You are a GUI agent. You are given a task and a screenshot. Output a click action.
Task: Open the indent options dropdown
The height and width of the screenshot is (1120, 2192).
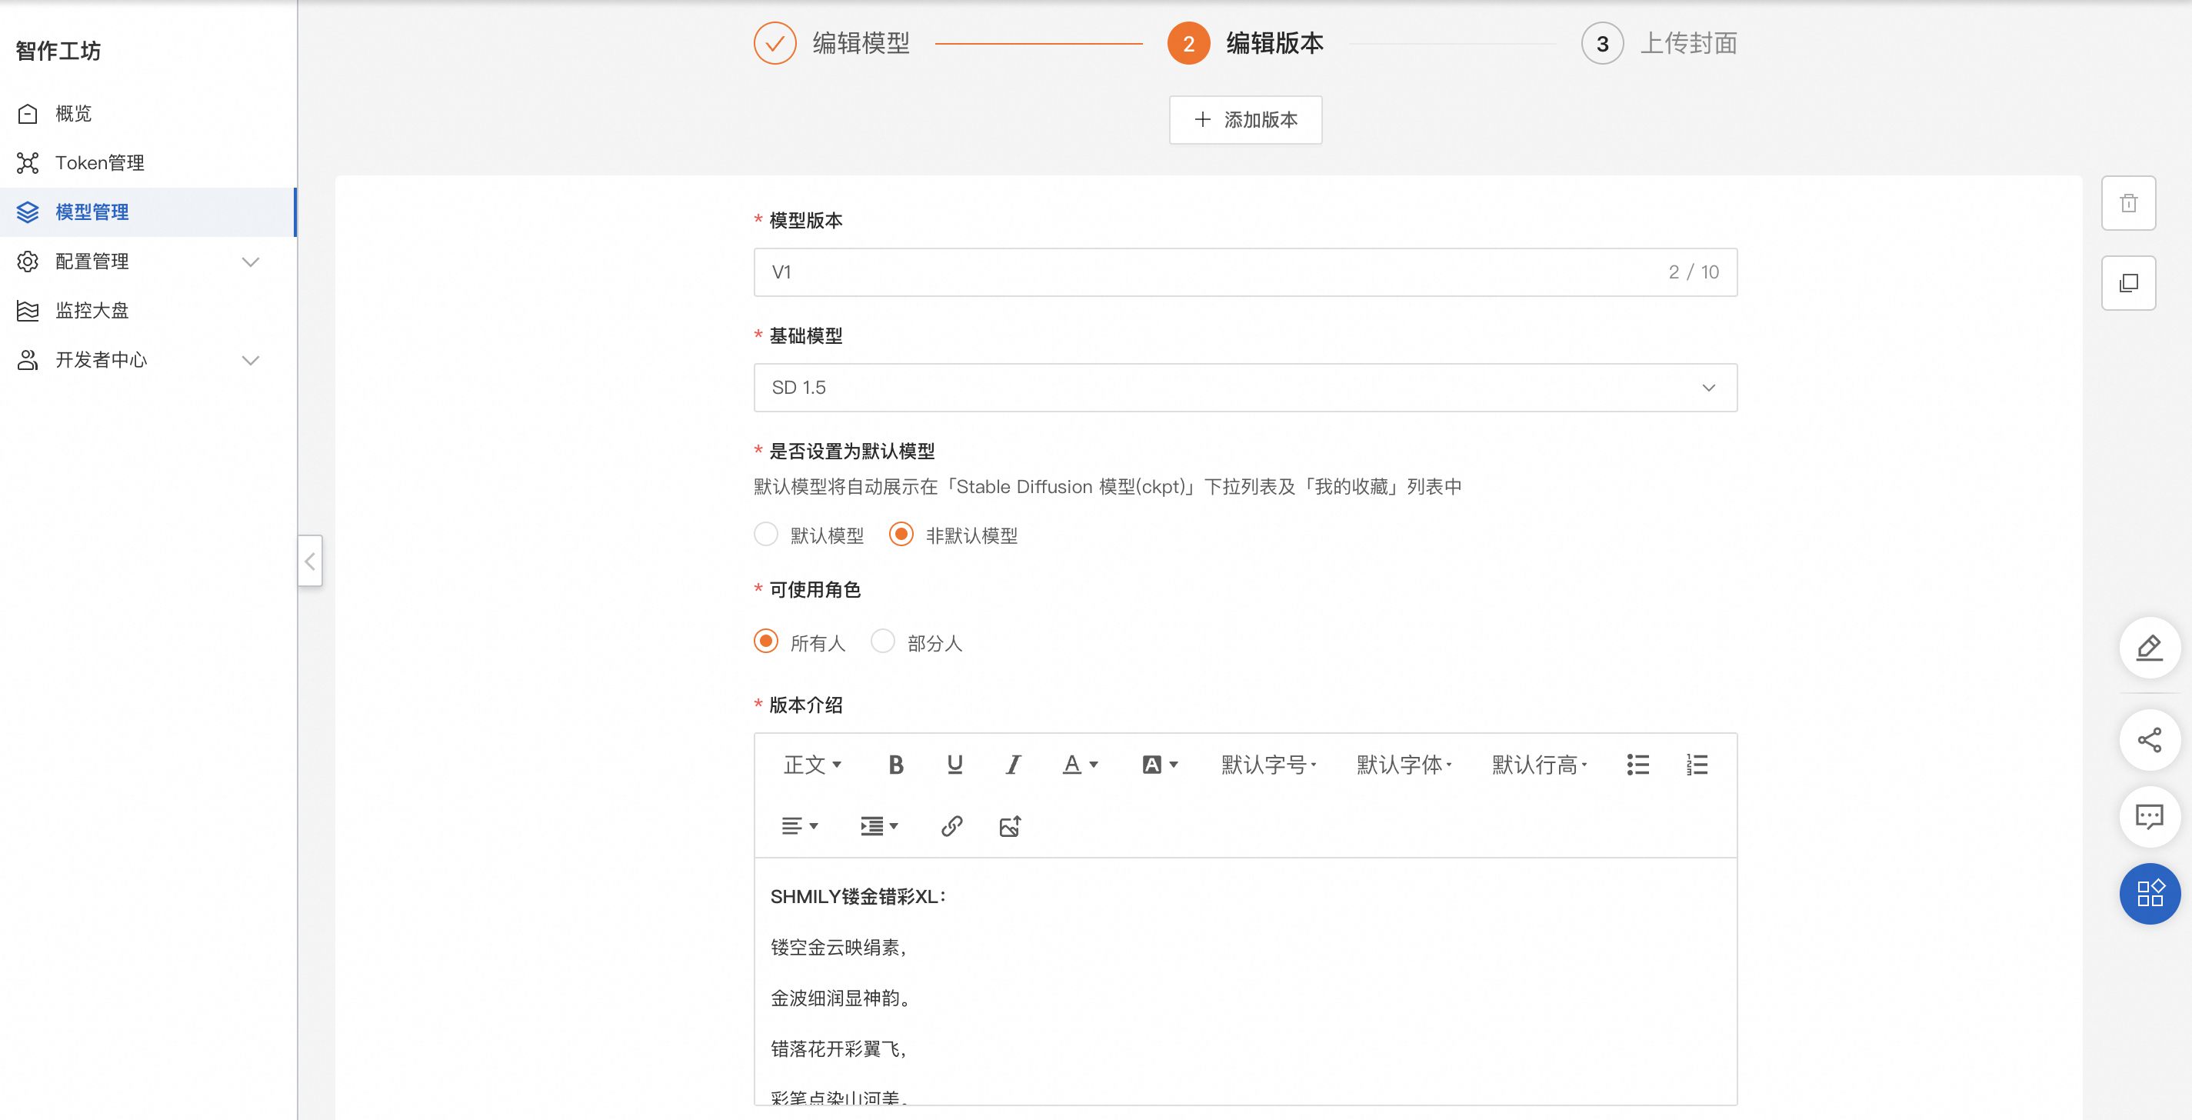[879, 825]
